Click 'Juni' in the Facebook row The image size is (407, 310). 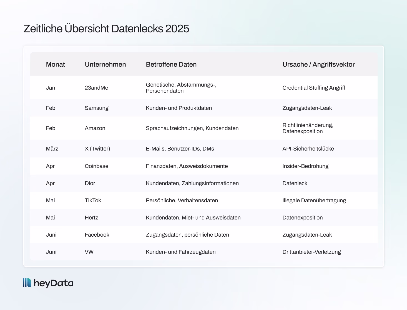[51, 235]
